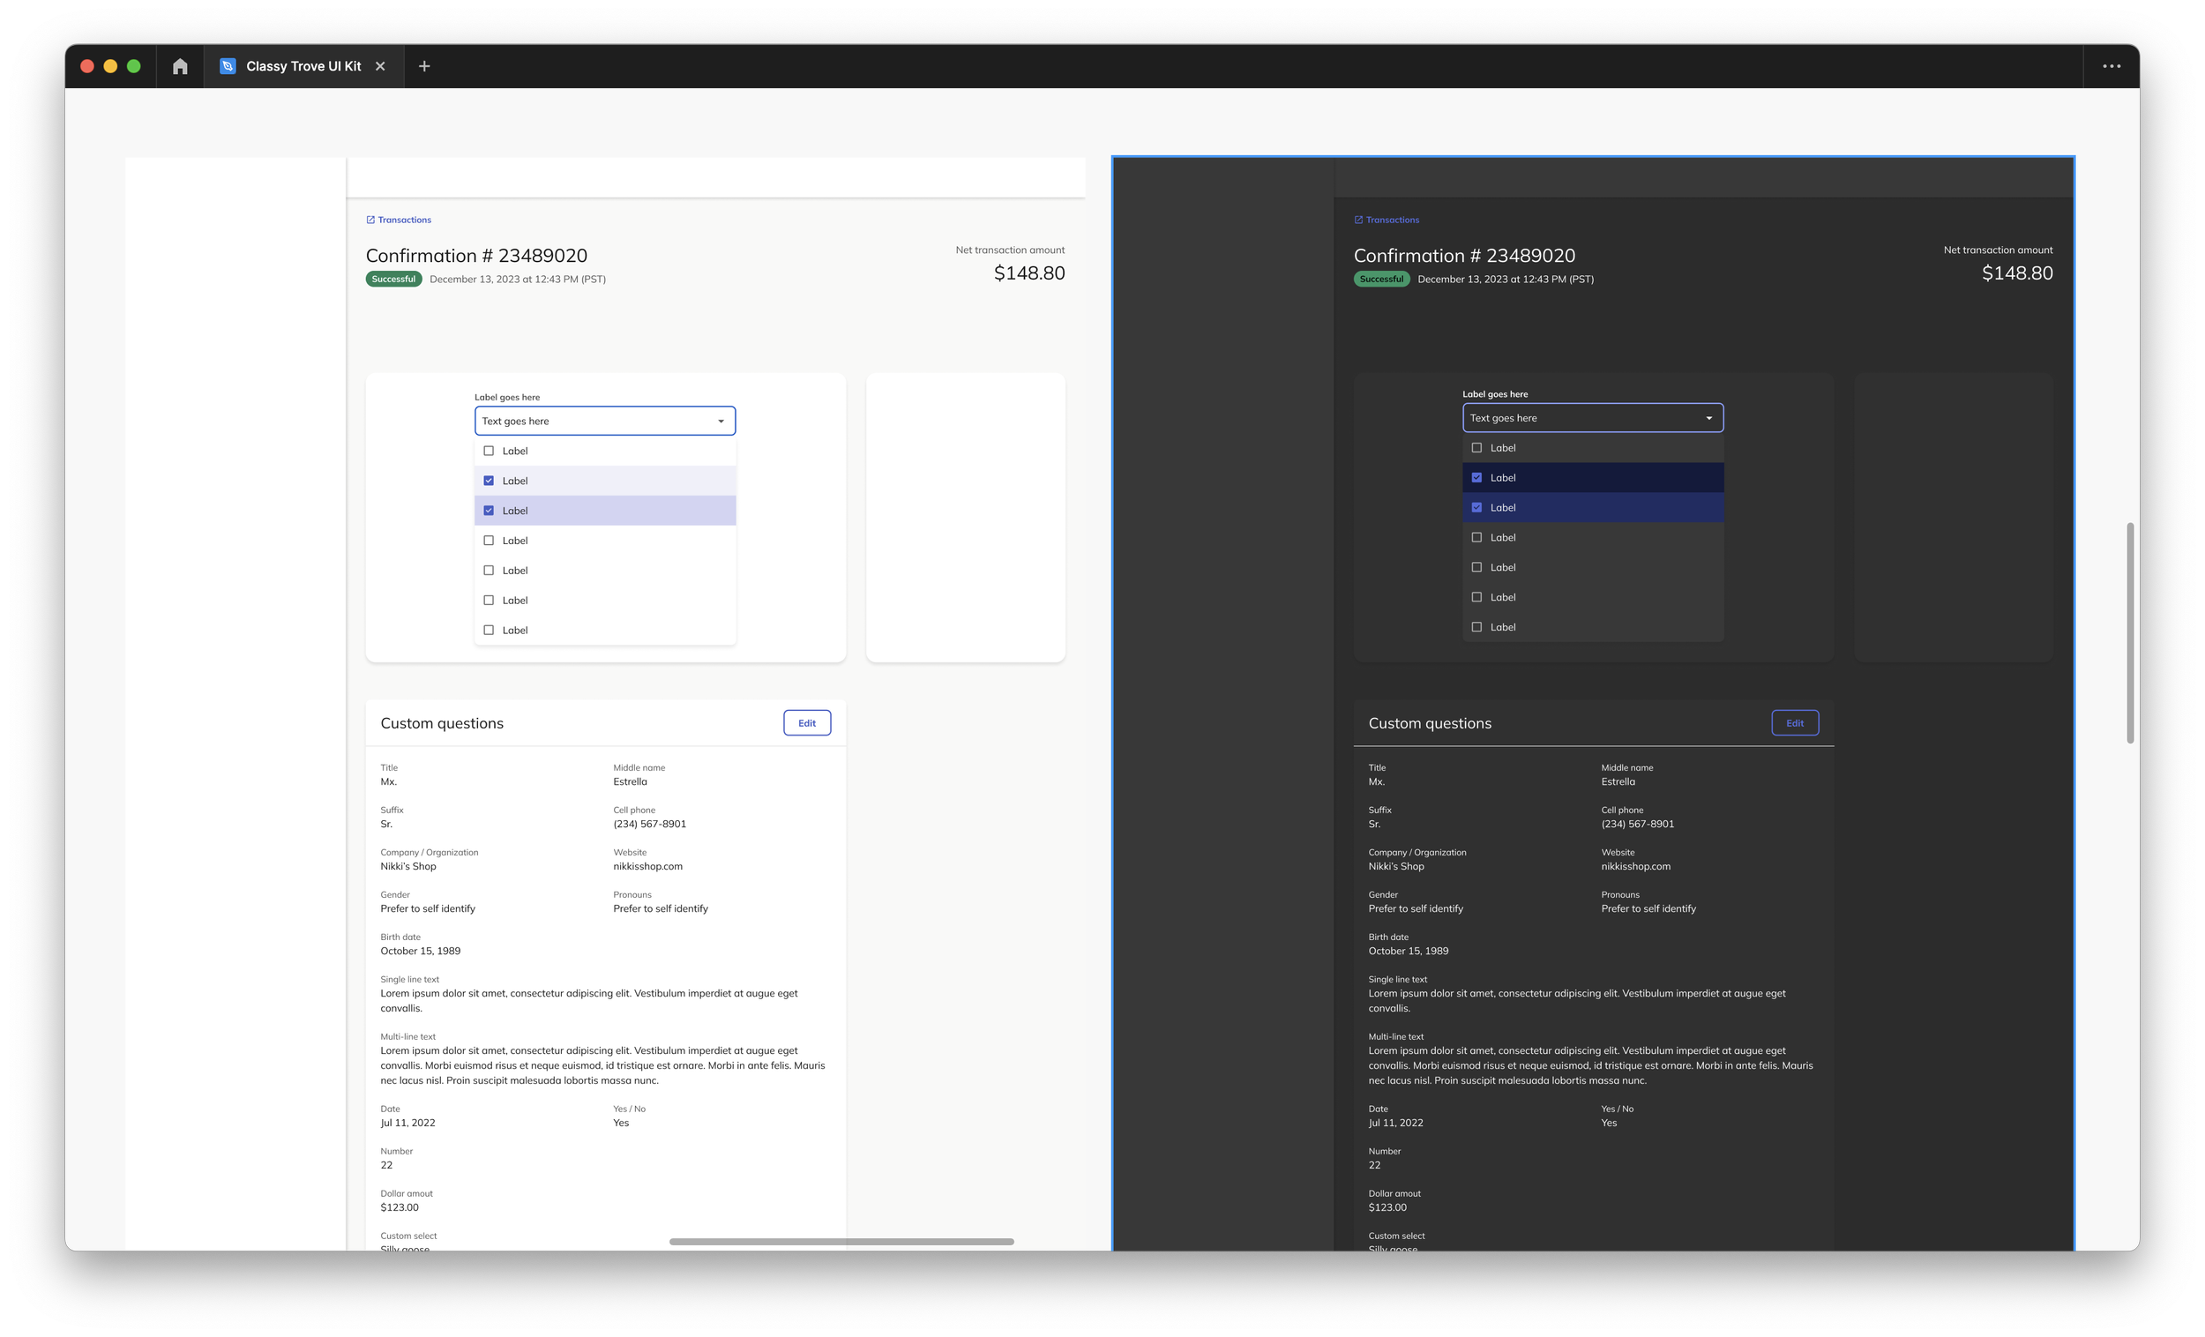This screenshot has width=2205, height=1337.
Task: Close the Classy Trove UI Kit tab
Action: (380, 66)
